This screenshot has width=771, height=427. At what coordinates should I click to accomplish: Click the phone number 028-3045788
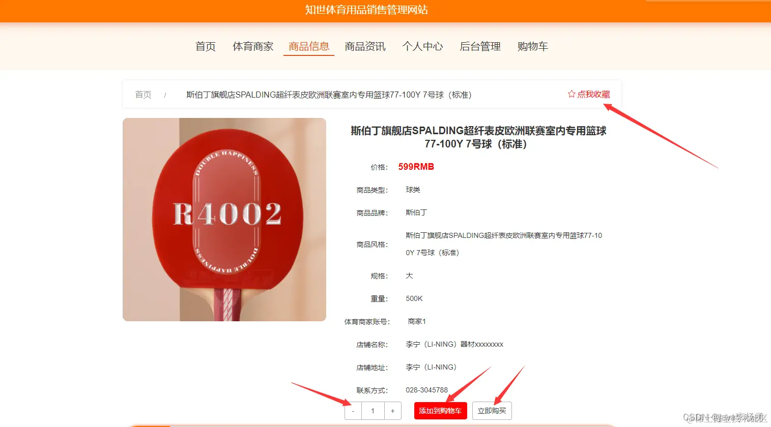[x=426, y=390]
